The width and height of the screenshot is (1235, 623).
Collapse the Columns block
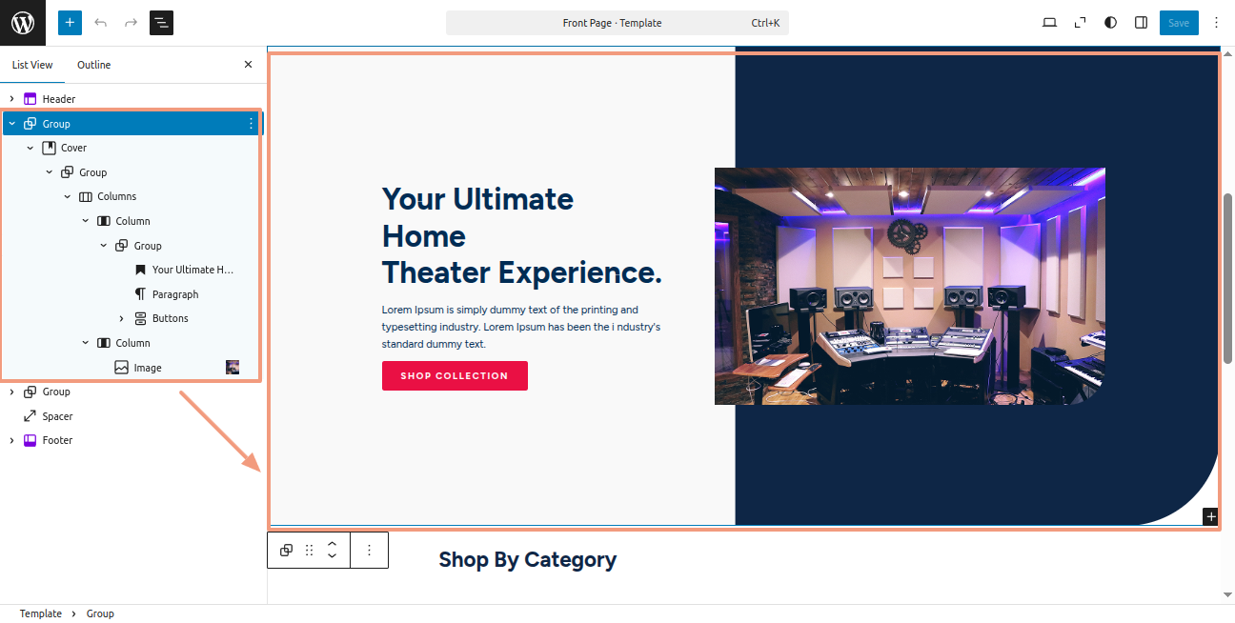coord(68,196)
